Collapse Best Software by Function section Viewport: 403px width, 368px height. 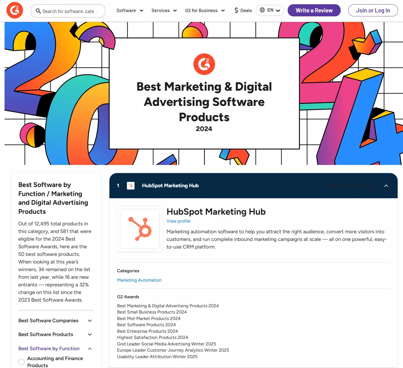pos(90,349)
